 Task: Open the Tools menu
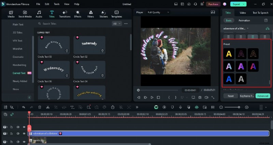coord(56,4)
